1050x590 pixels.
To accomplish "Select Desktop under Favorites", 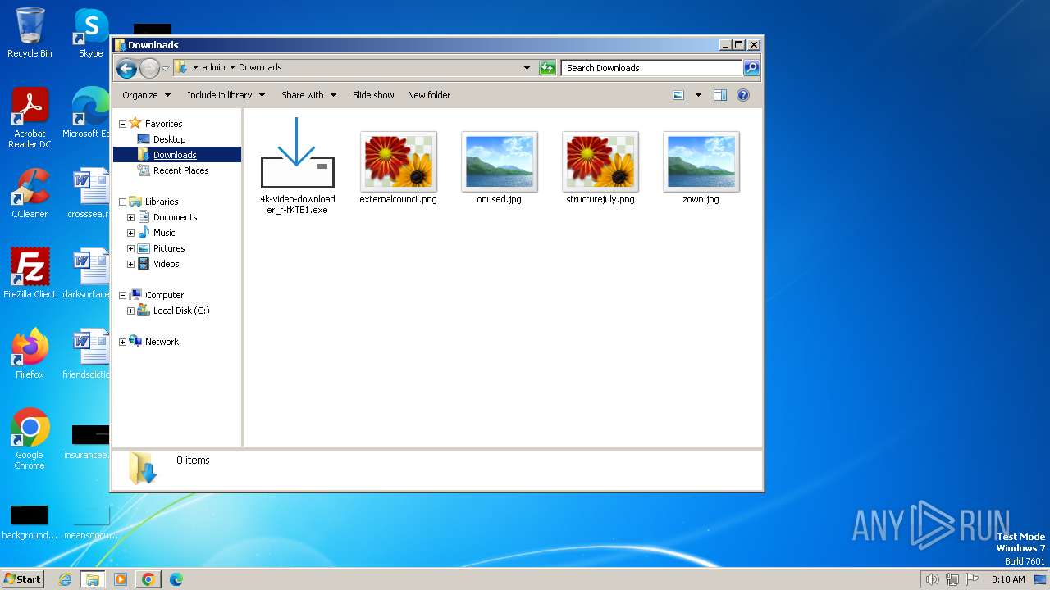I will [169, 139].
